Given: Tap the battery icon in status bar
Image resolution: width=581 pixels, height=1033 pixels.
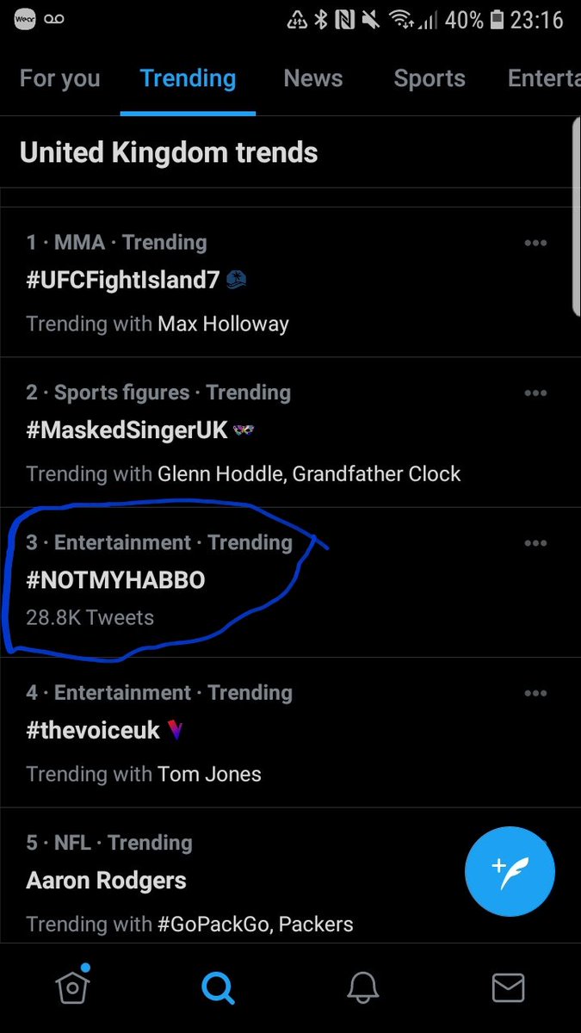Looking at the screenshot, I should click(x=496, y=19).
